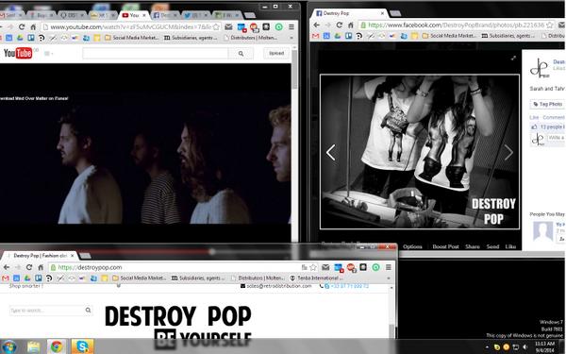Click the YouTube video player

145,152
